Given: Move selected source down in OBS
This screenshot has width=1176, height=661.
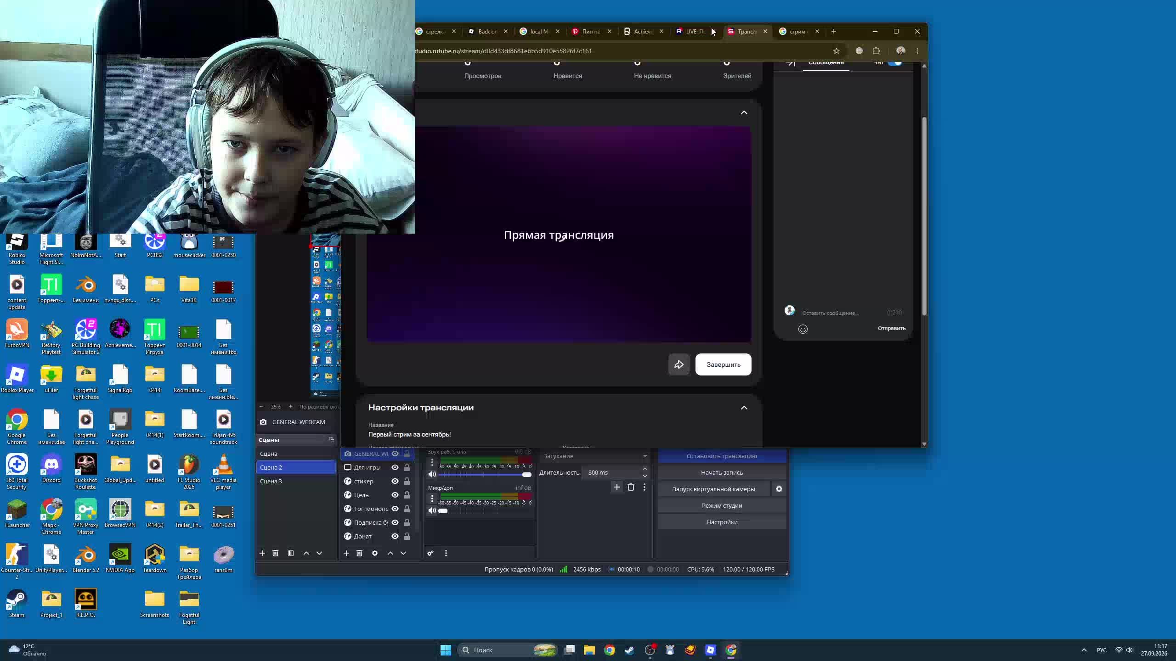Looking at the screenshot, I should tap(403, 553).
